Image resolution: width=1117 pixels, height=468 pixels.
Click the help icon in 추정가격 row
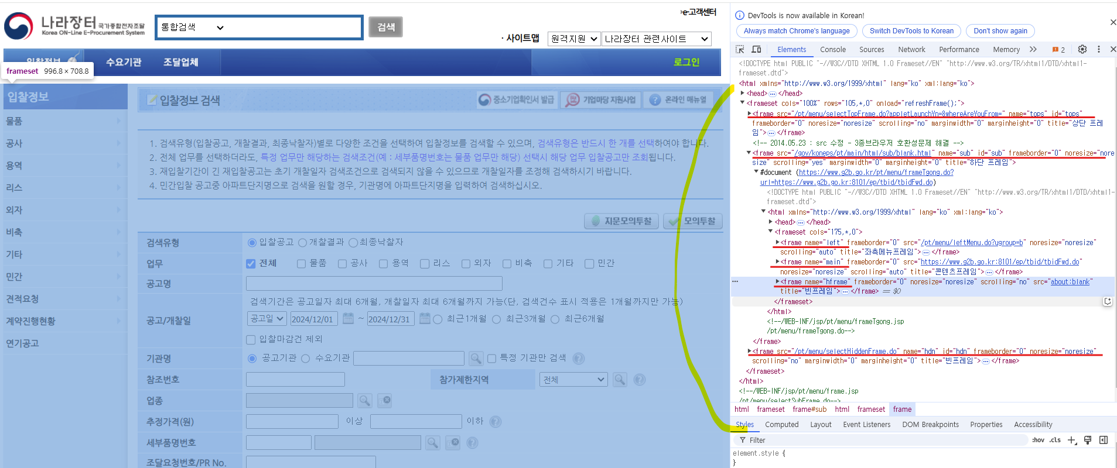pos(496,421)
